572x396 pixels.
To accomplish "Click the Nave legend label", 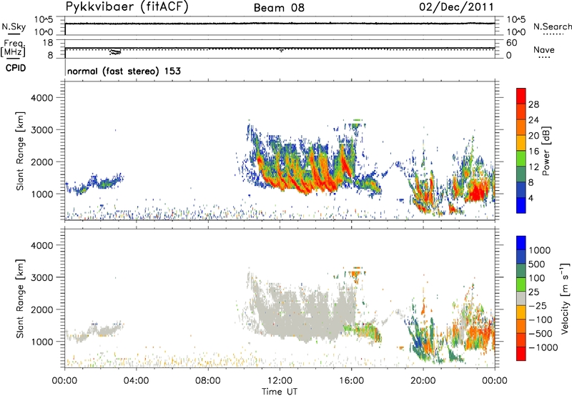I will (544, 49).
